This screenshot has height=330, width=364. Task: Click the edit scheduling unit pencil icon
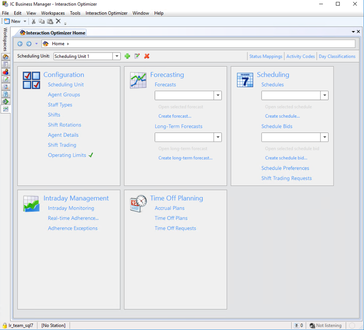(137, 56)
